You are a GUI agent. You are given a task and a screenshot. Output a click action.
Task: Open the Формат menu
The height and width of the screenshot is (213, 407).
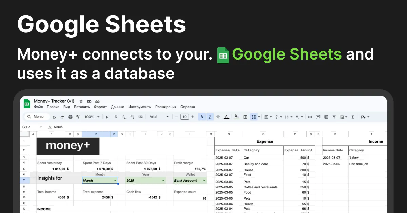[100, 107]
